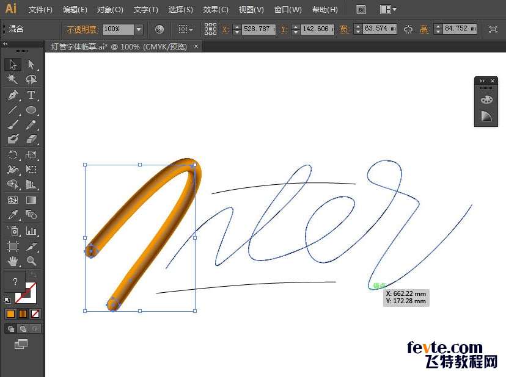Click the width (宽) stepper arrows
This screenshot has width=506, height=377.
[x=358, y=29]
